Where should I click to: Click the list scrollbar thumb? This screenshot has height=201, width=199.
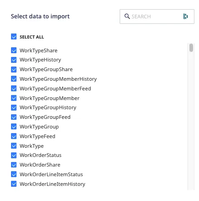pos(191,48)
